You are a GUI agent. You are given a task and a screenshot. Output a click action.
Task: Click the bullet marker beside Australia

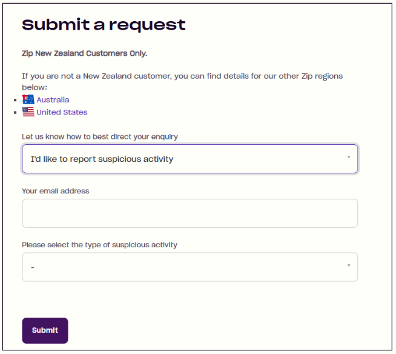click(x=18, y=100)
